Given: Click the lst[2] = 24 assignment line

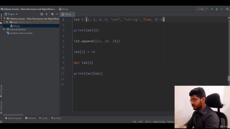Looking at the screenshot, I should (84, 52).
